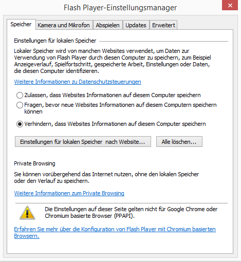Open the Datenschutzsteuerungen information link

78,82
